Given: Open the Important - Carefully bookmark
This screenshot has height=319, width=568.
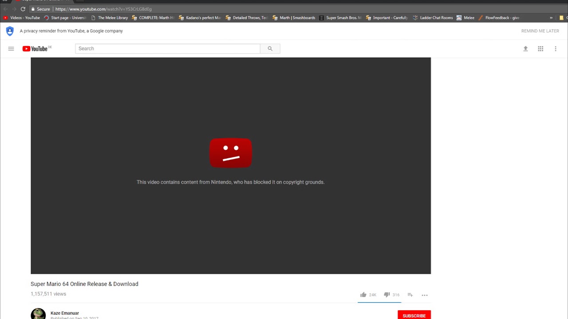Looking at the screenshot, I should pyautogui.click(x=387, y=18).
